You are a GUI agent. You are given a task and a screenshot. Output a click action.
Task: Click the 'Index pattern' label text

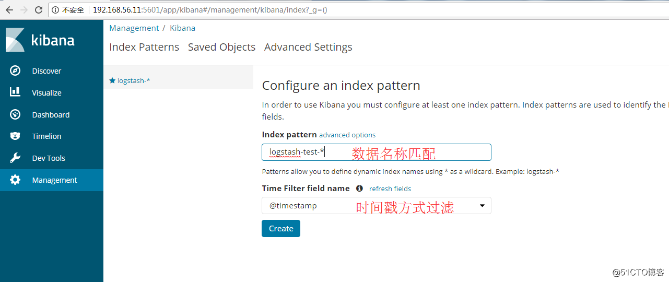289,135
